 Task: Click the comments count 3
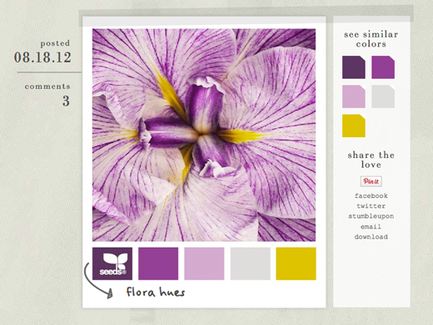(66, 101)
